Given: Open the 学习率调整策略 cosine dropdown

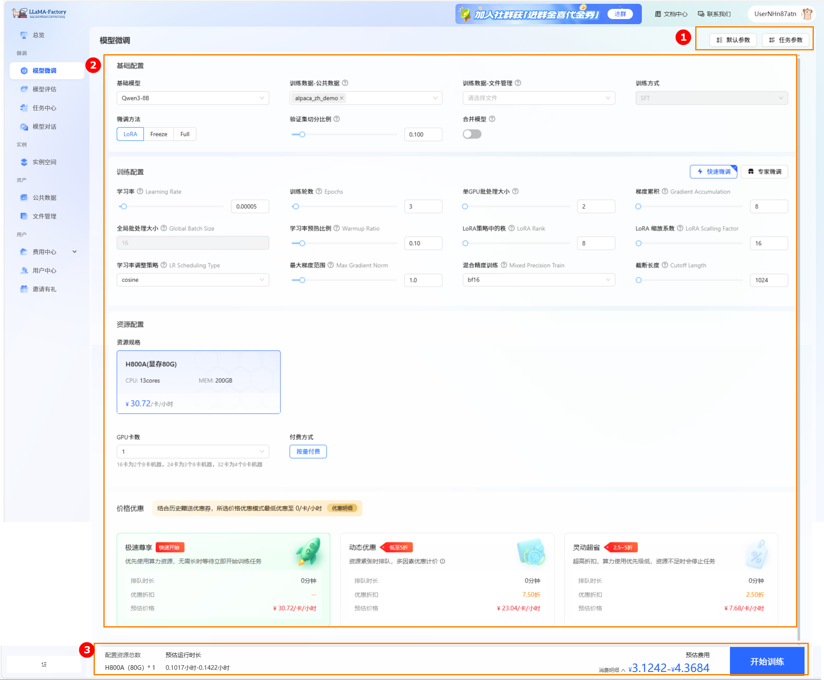Looking at the screenshot, I should [x=192, y=280].
